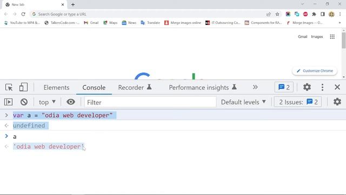Show more bookmarks overflow chevron
The height and width of the screenshot is (195, 346).
(340, 23)
